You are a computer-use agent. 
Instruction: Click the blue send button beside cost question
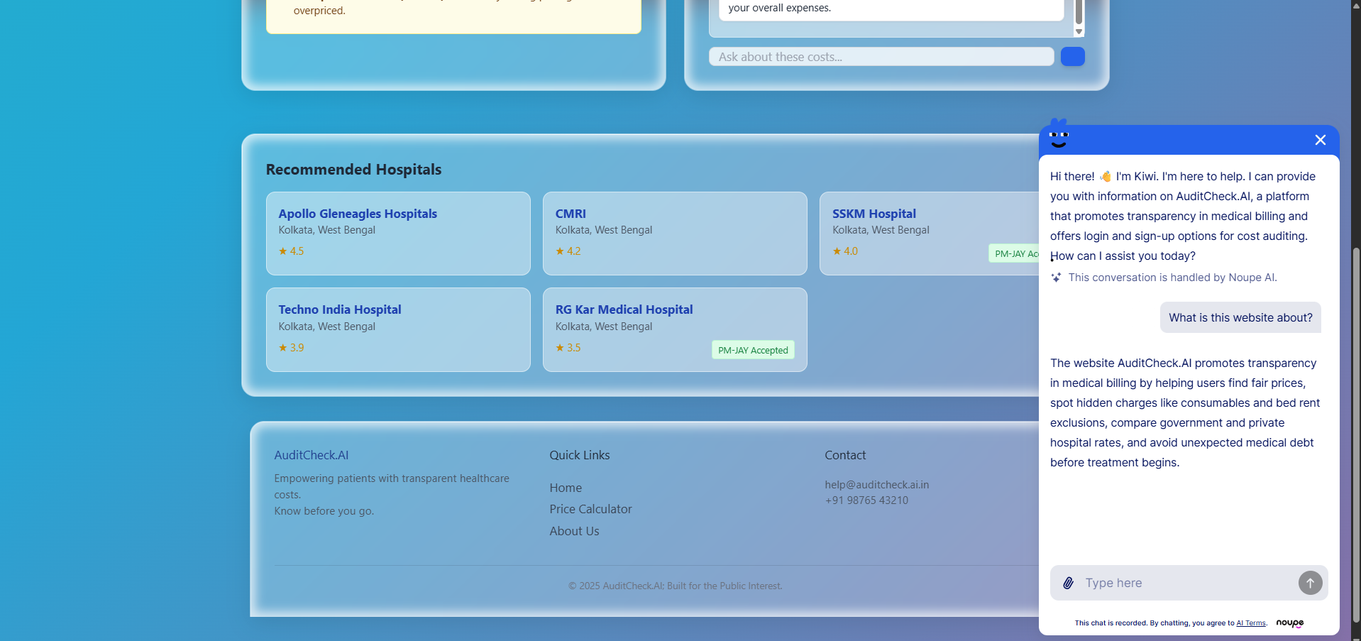click(1072, 57)
